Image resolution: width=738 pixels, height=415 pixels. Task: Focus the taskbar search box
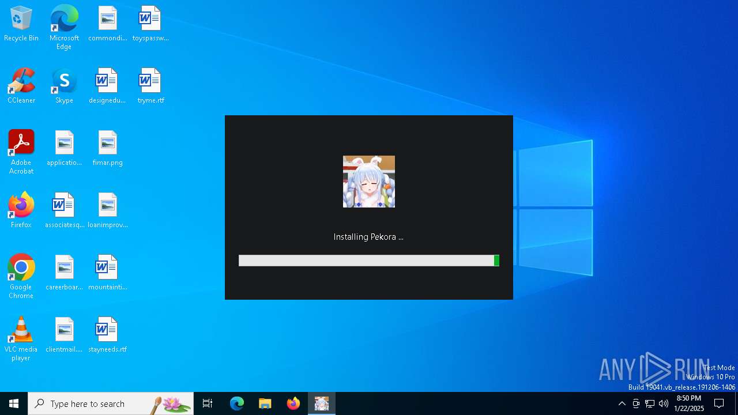pos(111,403)
